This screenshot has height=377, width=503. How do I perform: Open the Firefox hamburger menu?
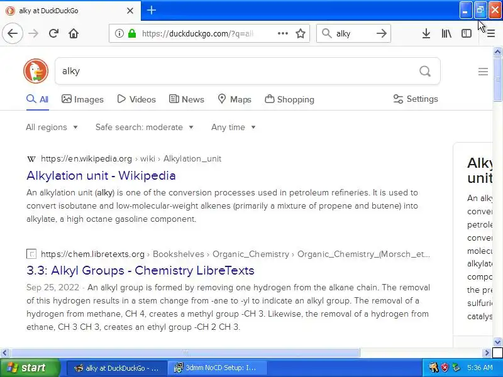tap(491, 33)
